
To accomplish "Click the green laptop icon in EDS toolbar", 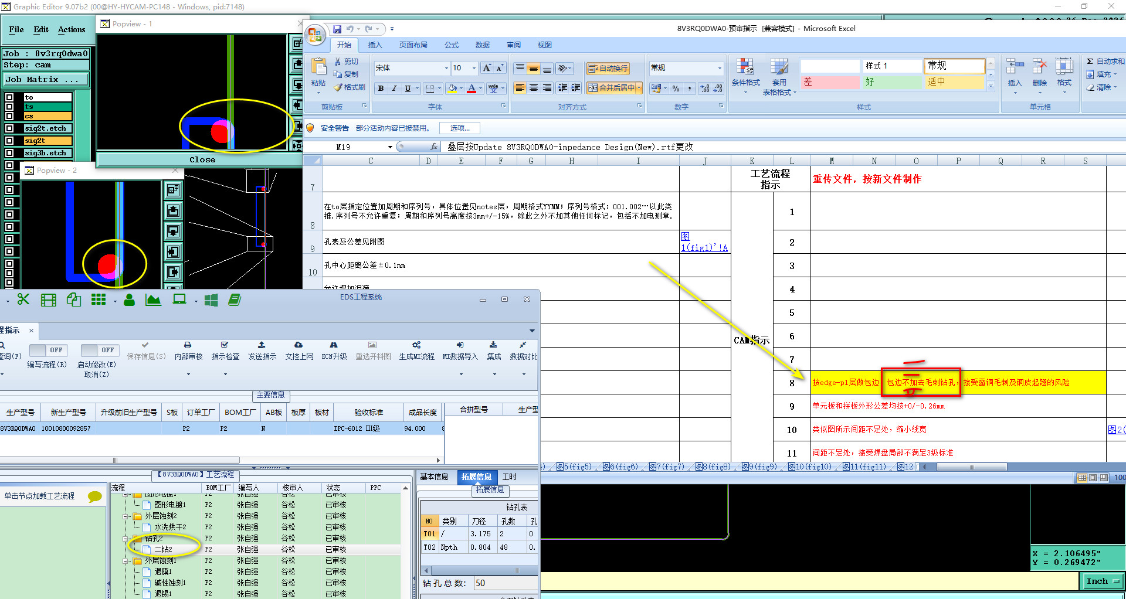I will (x=179, y=299).
